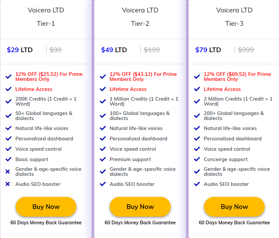Click Buy Now under Tier-2
The image size is (279, 238).
click(140, 207)
